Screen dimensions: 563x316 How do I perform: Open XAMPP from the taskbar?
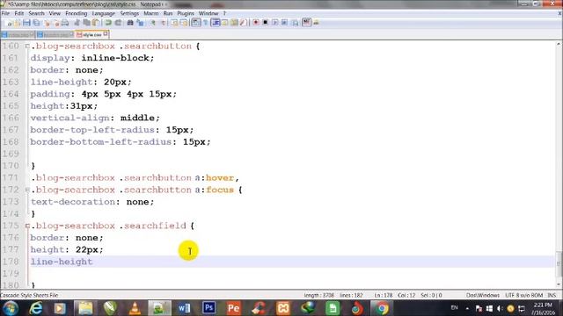(283, 308)
